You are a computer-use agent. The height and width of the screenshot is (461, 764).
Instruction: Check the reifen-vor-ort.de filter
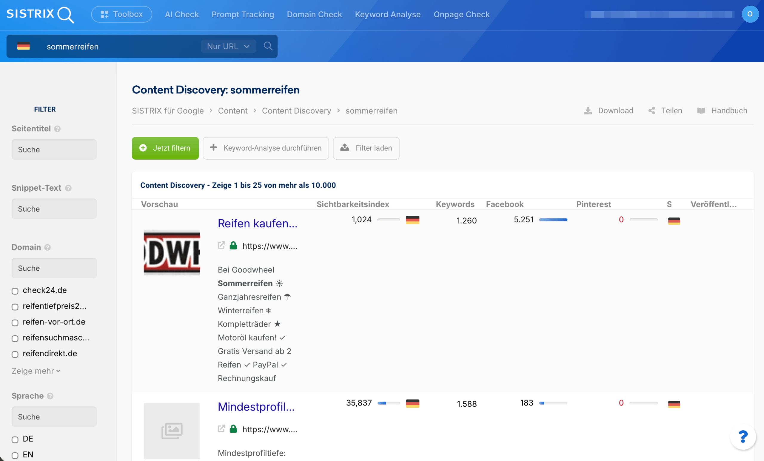pos(15,323)
